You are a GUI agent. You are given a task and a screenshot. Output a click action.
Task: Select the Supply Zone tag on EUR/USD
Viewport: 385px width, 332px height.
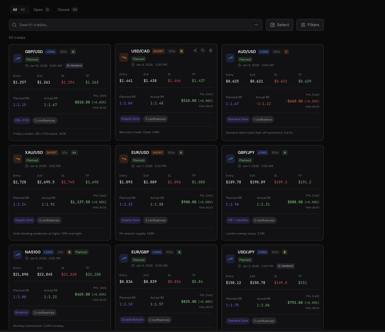130,220
